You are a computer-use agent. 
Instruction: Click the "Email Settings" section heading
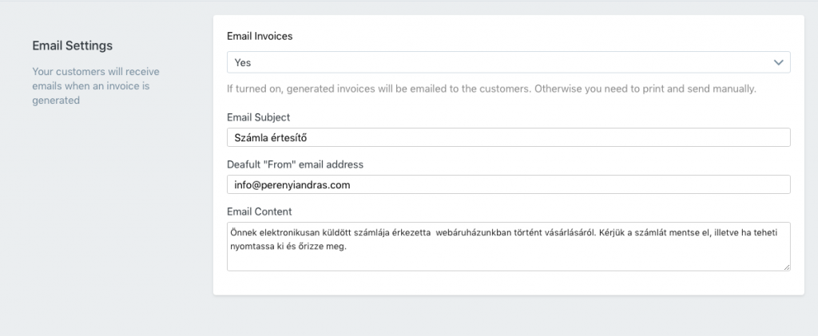(73, 45)
